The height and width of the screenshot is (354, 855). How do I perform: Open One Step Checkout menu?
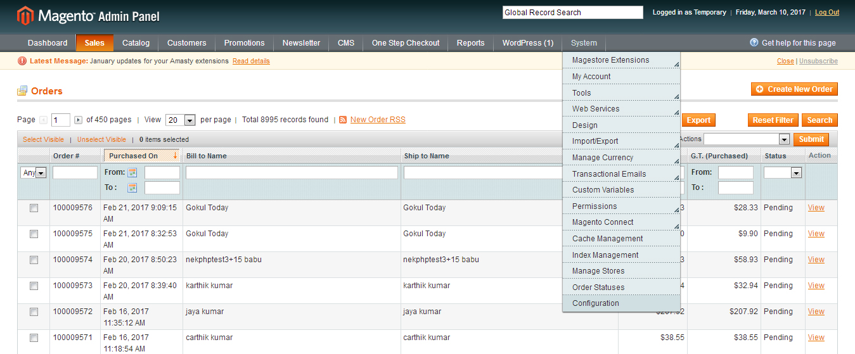pos(406,42)
